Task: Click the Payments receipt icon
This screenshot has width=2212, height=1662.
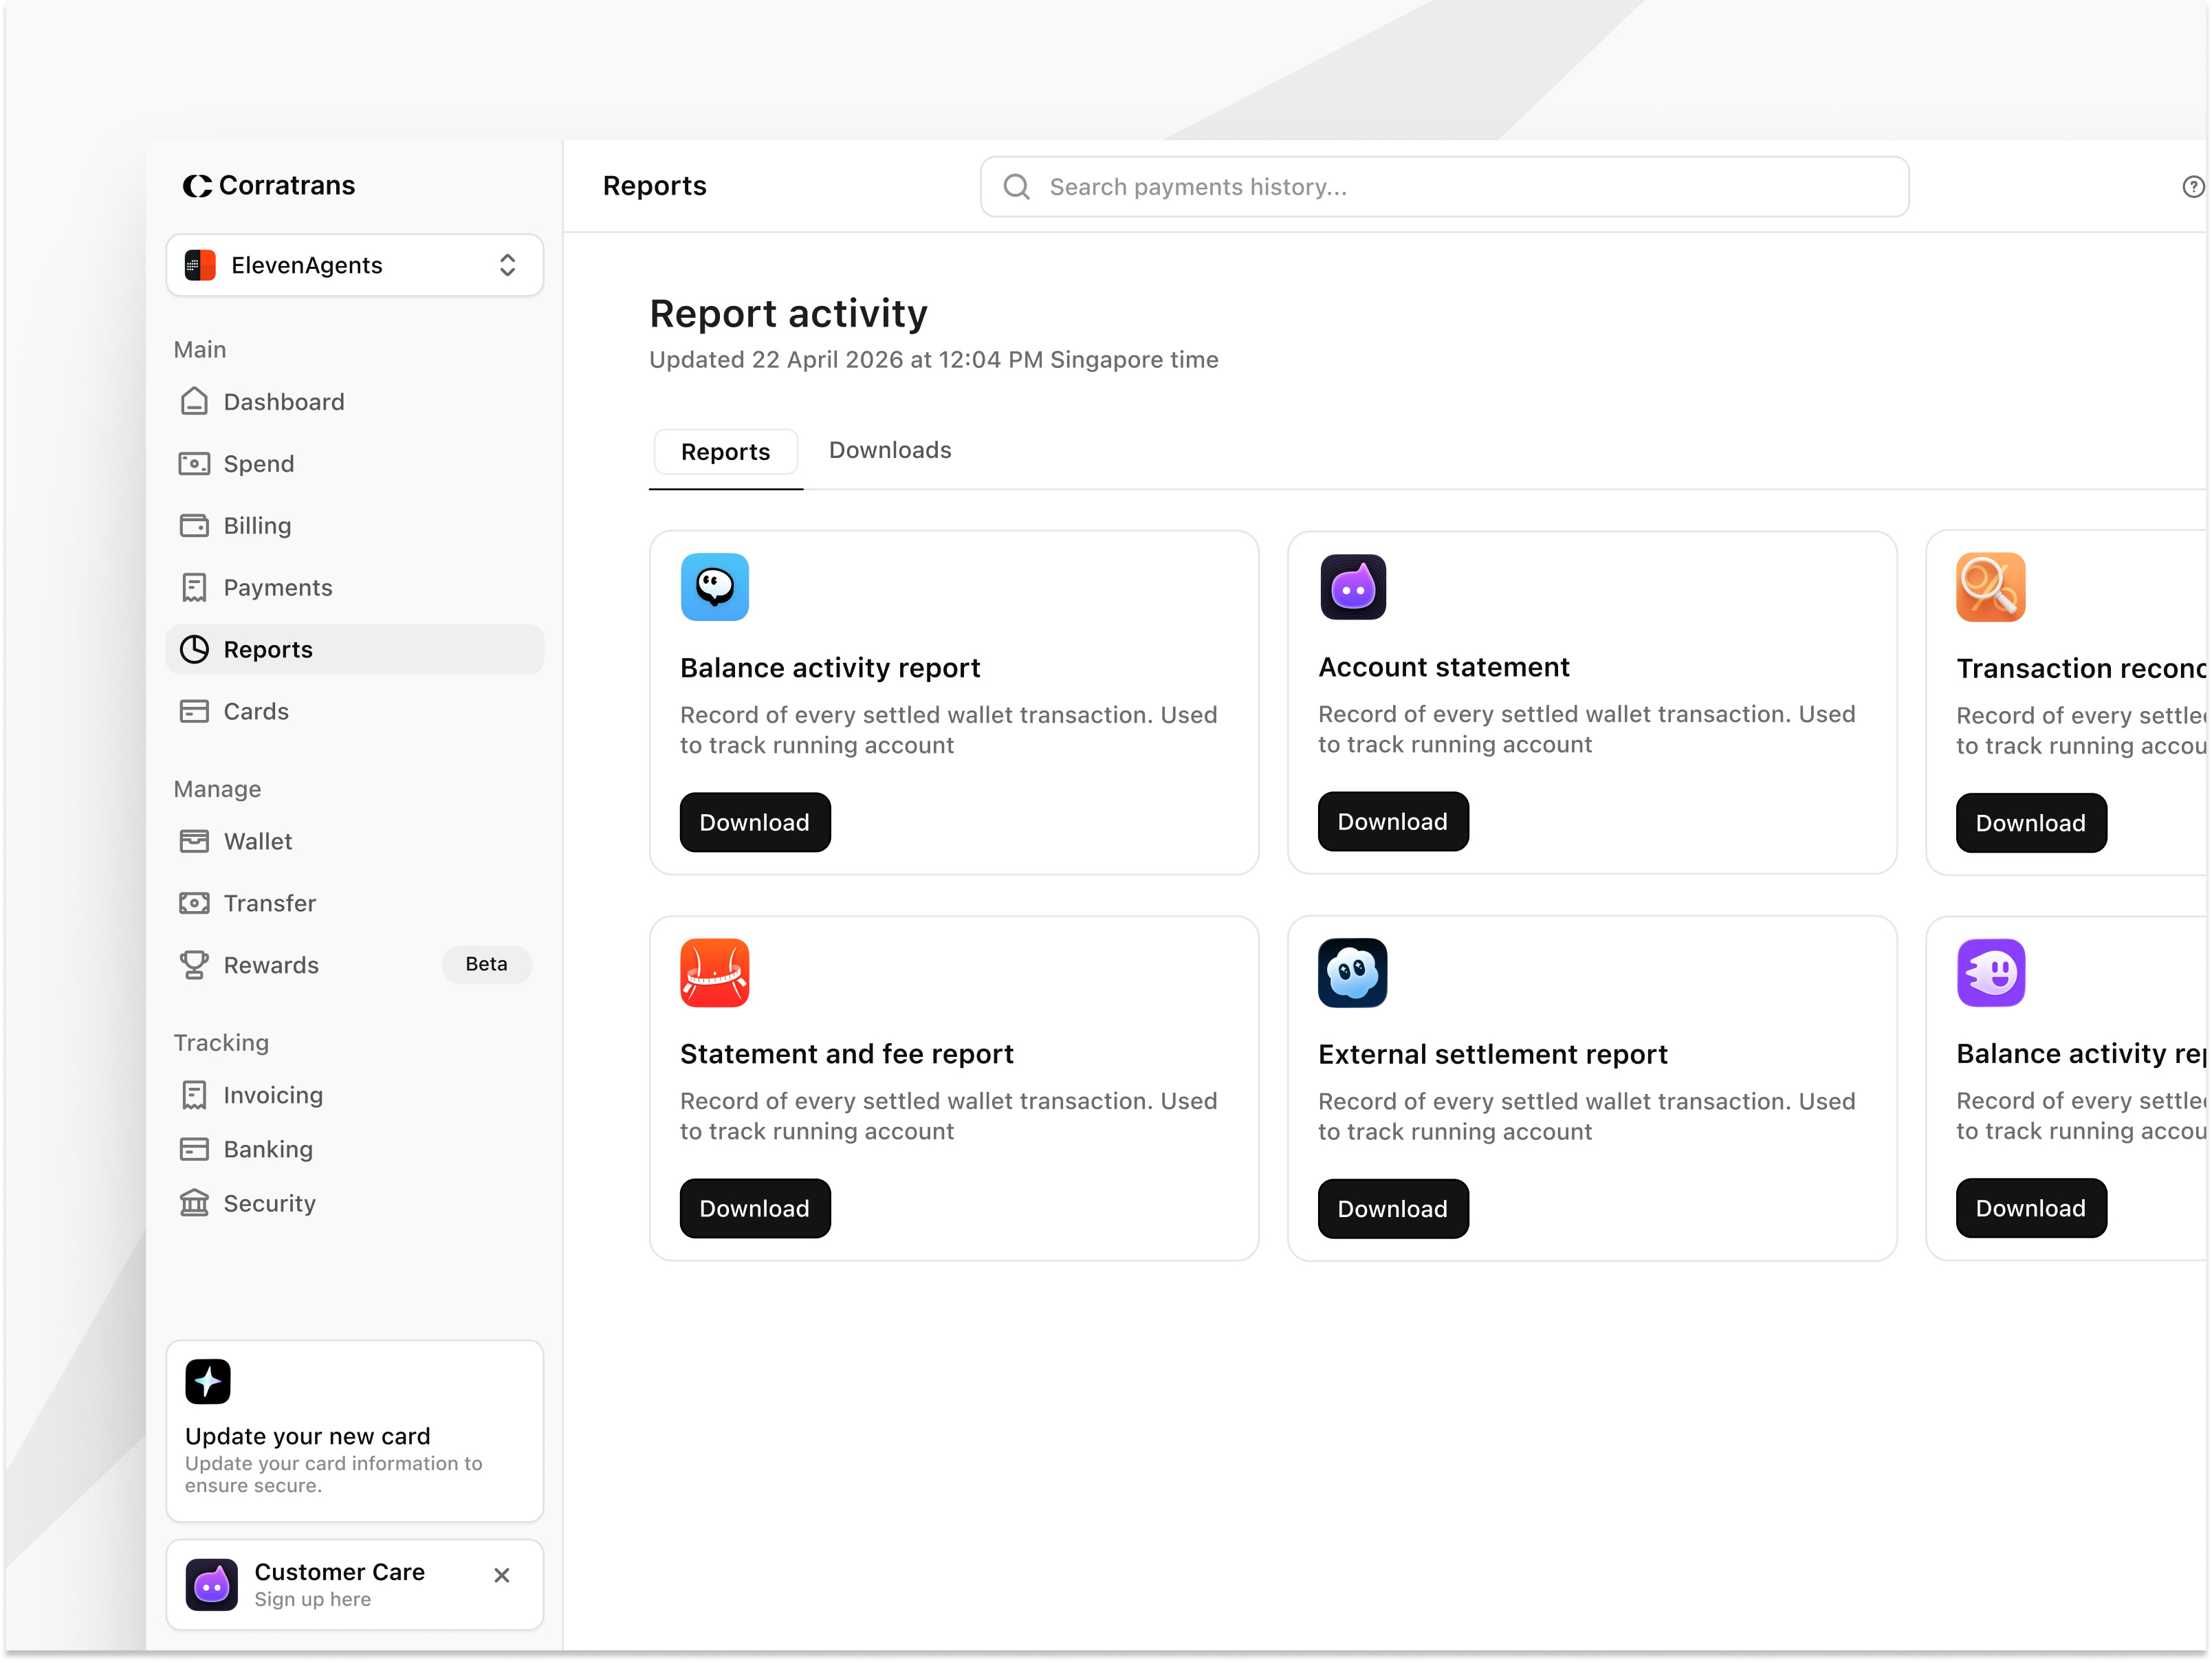Action: click(x=194, y=587)
